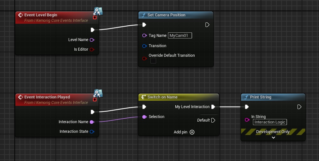319x161 pixels.
Task: Click the Event Level Begin execution output pin
Action: point(92,30)
